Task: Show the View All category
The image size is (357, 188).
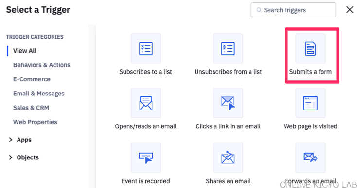Action: point(25,51)
